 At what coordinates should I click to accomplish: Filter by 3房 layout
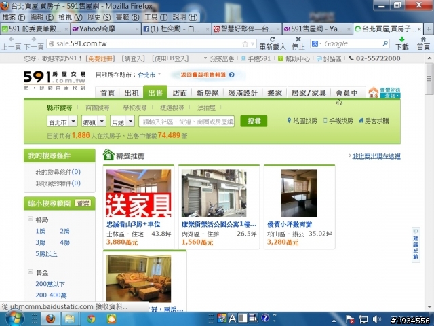41,242
